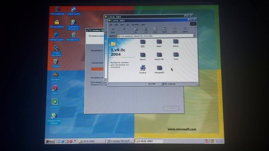Click the Paste toolbar icon
The width and height of the screenshot is (269, 151).
coord(164,30)
